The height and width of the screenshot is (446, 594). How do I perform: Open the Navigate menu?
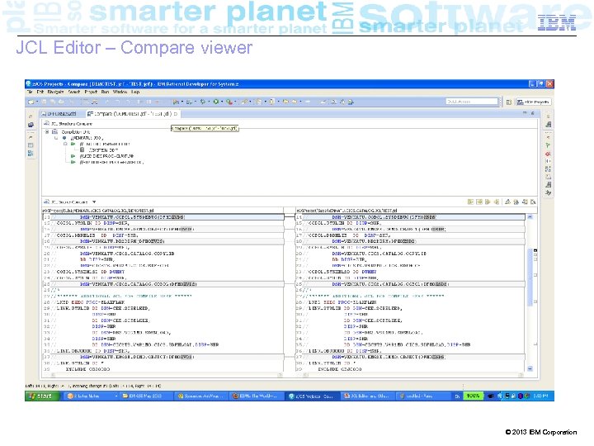pos(55,92)
